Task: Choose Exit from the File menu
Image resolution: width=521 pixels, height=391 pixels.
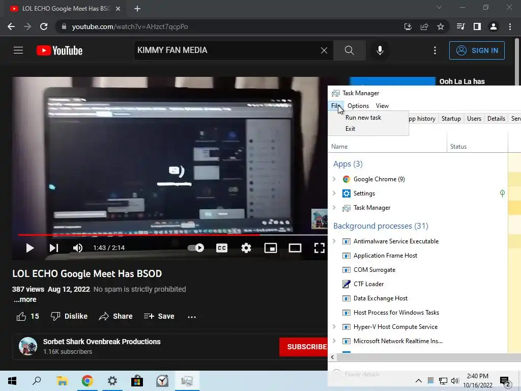Action: click(x=350, y=129)
